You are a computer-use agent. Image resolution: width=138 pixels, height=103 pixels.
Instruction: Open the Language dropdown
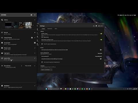[x=46, y=70]
